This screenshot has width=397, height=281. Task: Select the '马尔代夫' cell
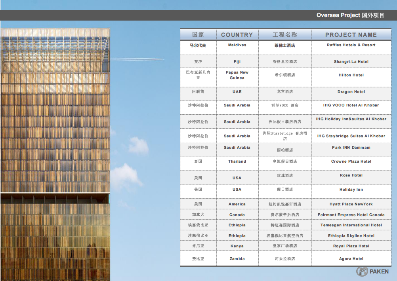(x=198, y=47)
